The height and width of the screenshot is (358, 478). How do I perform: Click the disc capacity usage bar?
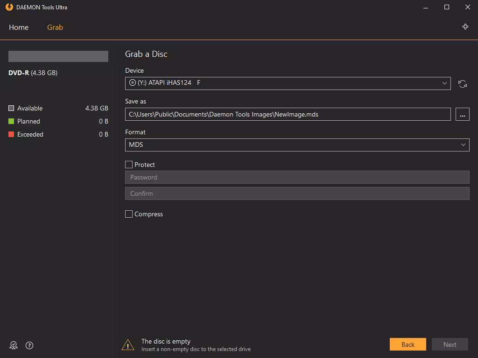click(58, 56)
